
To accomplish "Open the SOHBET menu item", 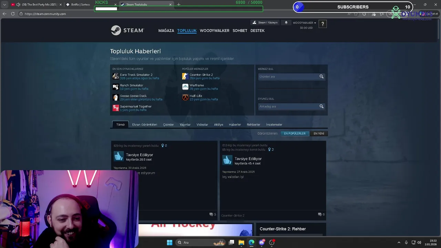I will click(x=240, y=31).
